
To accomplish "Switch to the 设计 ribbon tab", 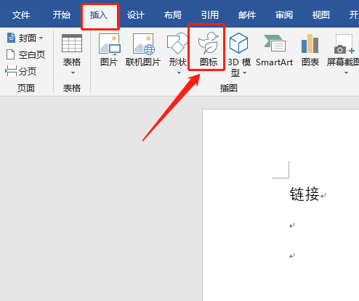I will coord(136,15).
